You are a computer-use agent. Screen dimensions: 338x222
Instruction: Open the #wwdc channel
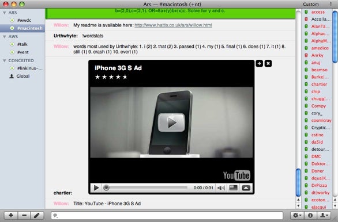coord(24,20)
